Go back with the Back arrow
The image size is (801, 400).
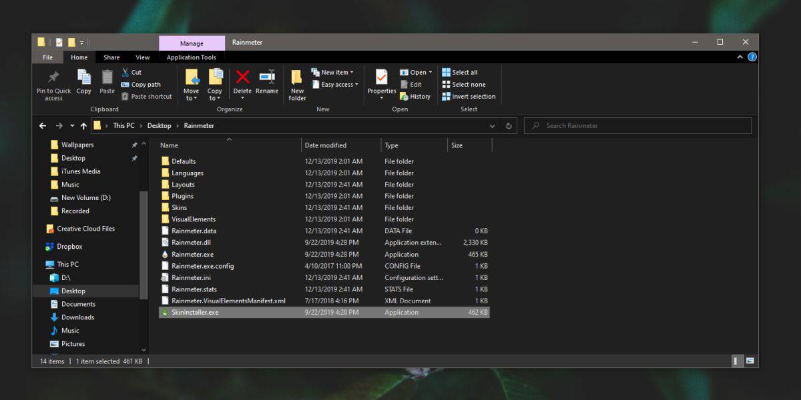[43, 125]
